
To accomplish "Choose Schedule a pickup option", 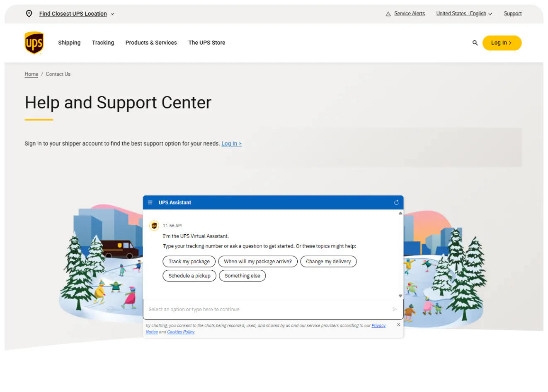I will point(189,276).
